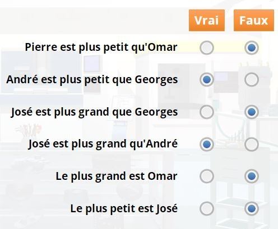Image resolution: width=278 pixels, height=229 pixels.
Task: Click the orange Vrai column header
Action: pyautogui.click(x=207, y=20)
